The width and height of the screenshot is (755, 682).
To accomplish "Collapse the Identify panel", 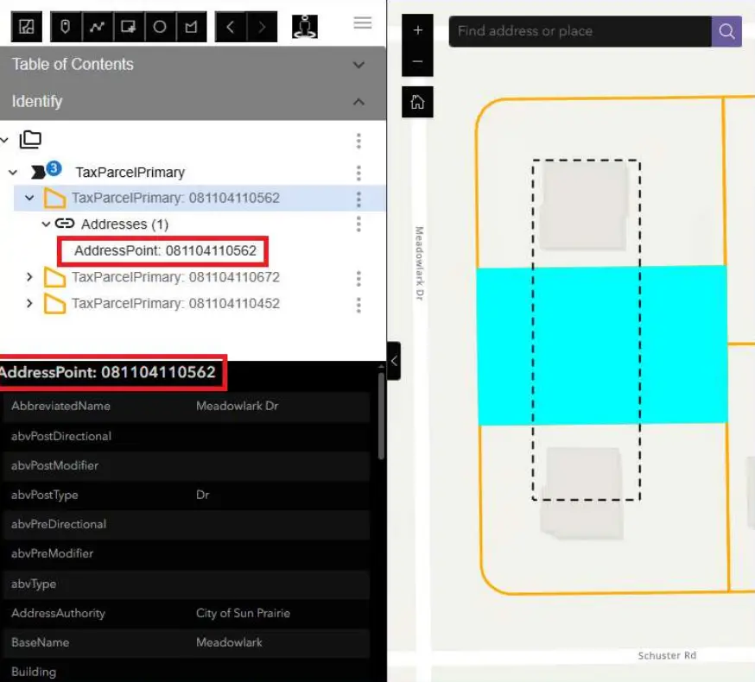I will click(x=358, y=102).
